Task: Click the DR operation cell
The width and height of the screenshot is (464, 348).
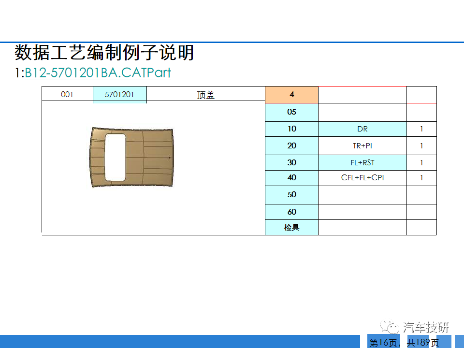Action: coord(362,129)
